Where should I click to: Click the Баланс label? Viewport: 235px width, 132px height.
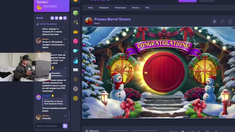(x=42, y=2)
